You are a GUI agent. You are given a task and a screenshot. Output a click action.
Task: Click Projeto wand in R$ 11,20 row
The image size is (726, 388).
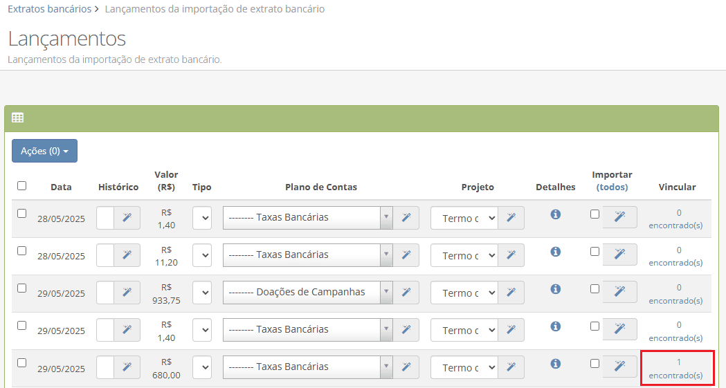pyautogui.click(x=511, y=255)
